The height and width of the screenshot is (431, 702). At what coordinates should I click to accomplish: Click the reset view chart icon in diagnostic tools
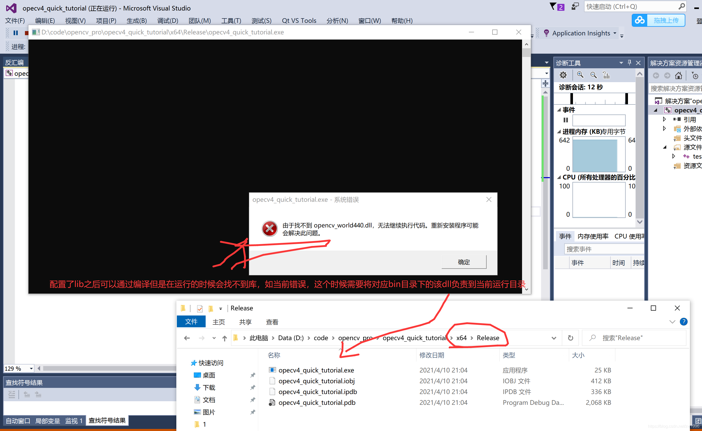[606, 75]
